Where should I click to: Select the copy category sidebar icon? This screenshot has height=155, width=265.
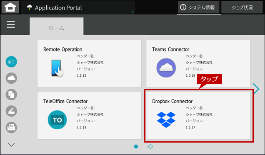click(x=11, y=94)
